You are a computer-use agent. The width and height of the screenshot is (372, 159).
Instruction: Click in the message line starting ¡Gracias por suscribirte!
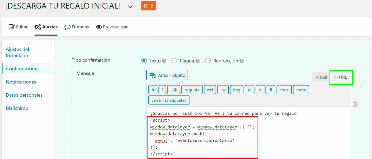[x=223, y=113]
